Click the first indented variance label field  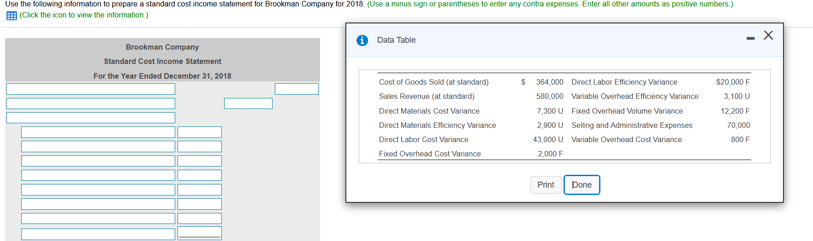click(x=98, y=132)
